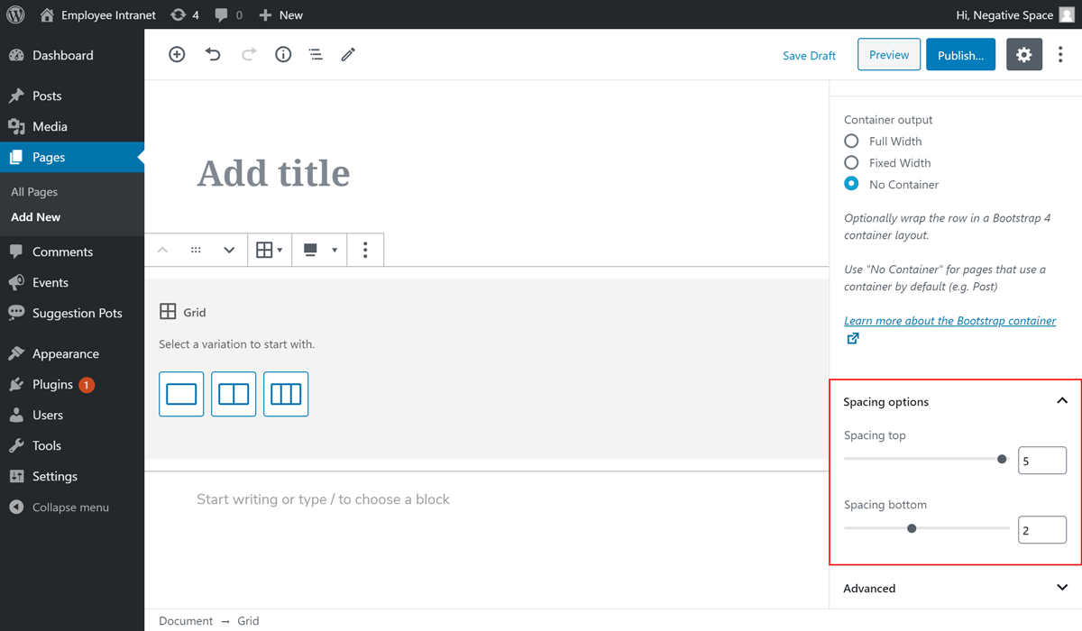Click the Spacing top slider handle

point(1002,460)
